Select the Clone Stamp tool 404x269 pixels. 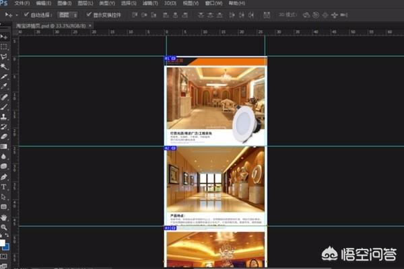pyautogui.click(x=4, y=116)
